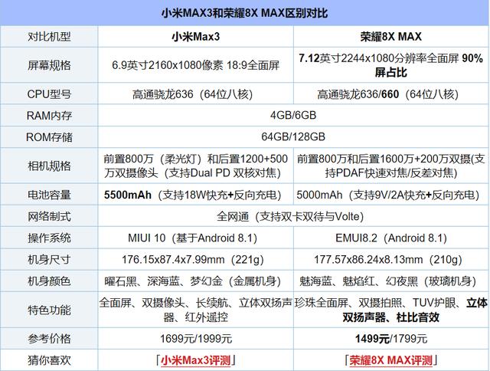Click the 177.57x86.24x8.13mm dimensions cell

(391, 259)
